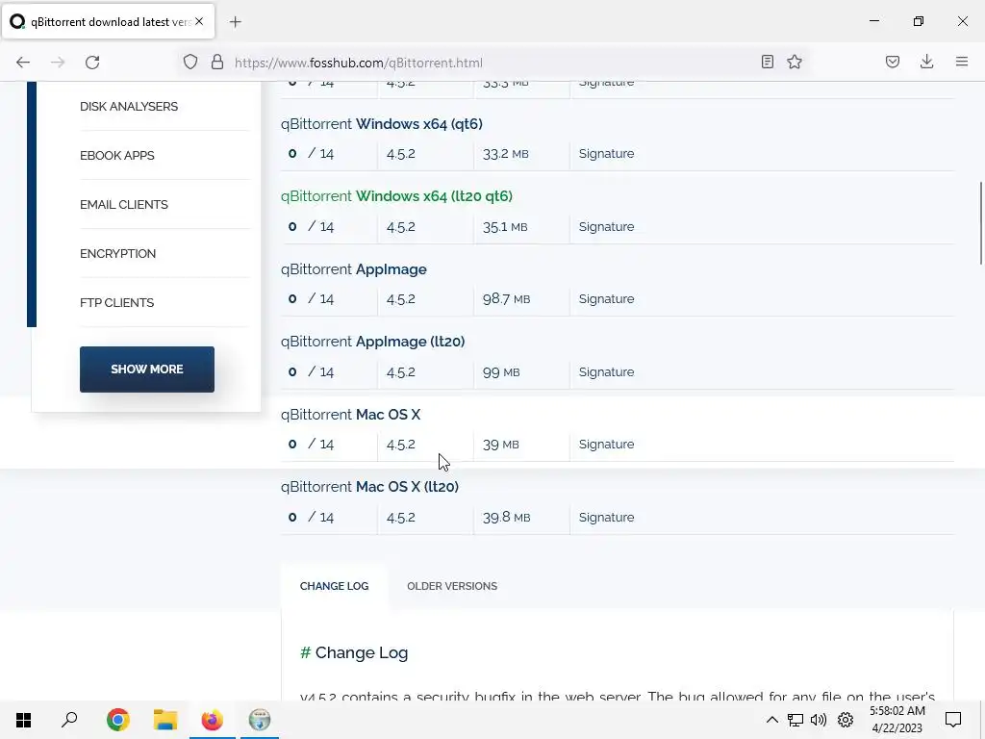Click the 0 / 14 scan result for Mac OS X (lt20)
The image size is (985, 739).
tap(311, 517)
